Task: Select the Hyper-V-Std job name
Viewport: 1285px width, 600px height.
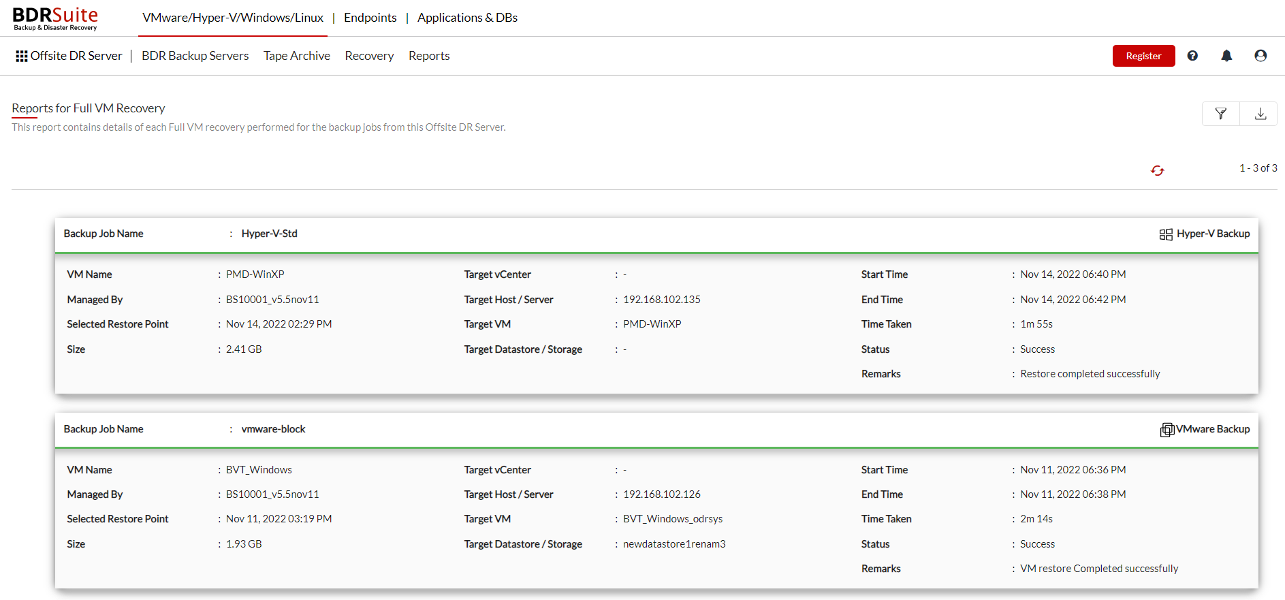Action: pos(270,234)
